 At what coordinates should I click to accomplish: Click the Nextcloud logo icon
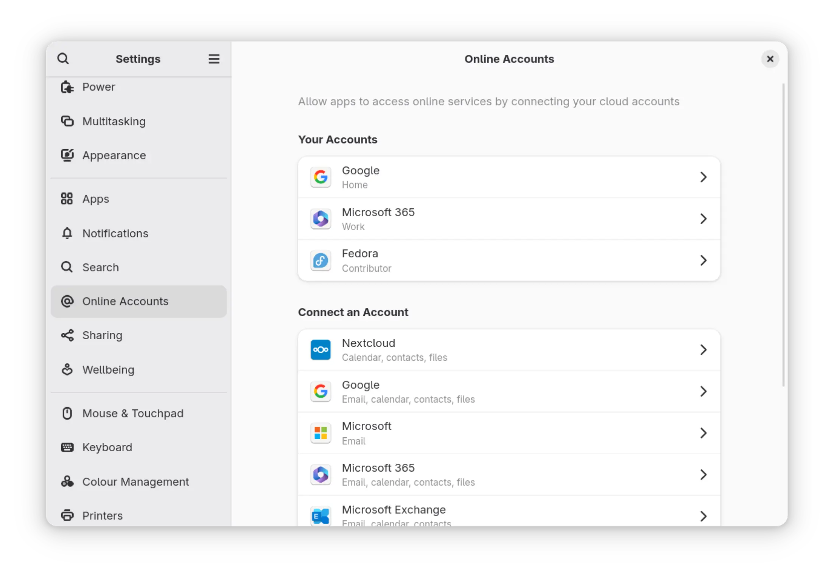point(321,349)
